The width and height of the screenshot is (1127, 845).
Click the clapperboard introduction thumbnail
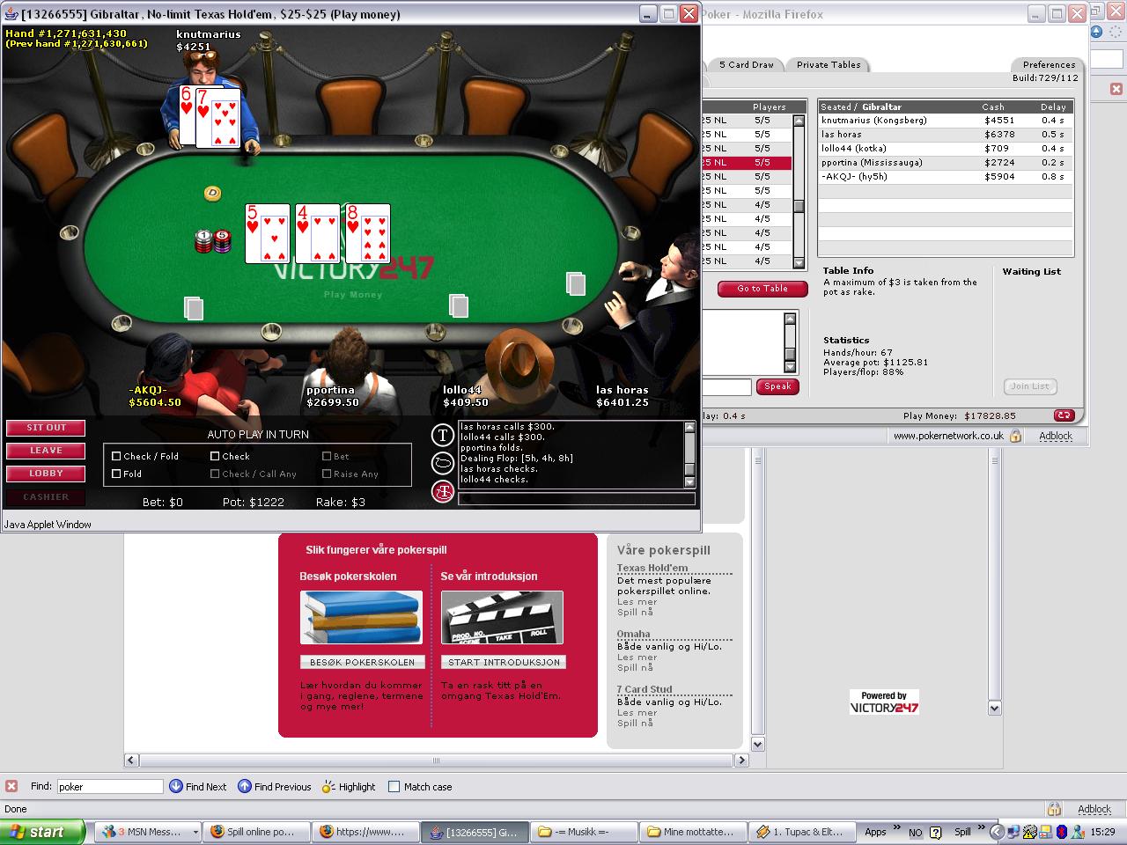pos(502,617)
